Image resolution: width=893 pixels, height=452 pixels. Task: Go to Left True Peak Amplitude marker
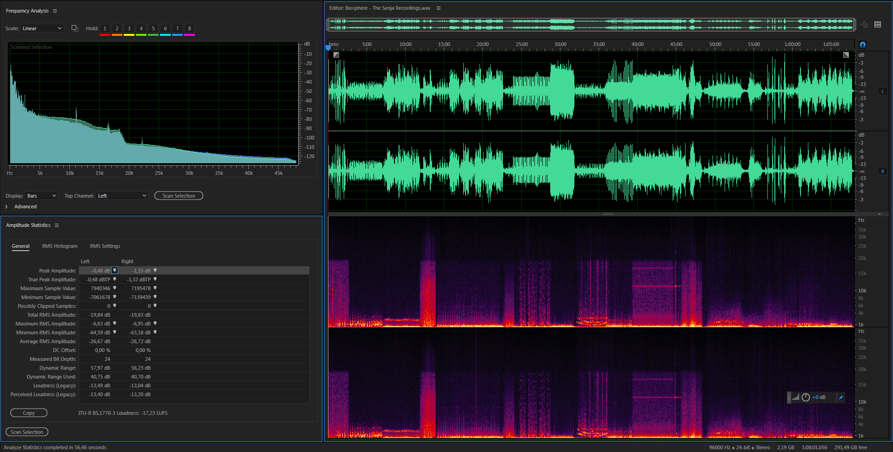coord(114,279)
